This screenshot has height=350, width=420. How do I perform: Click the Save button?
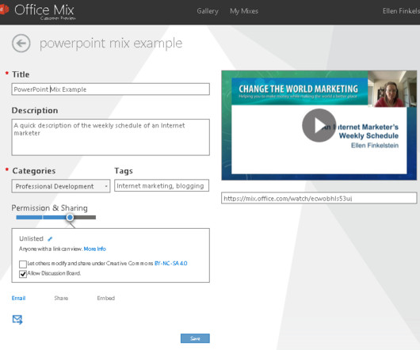pos(195,338)
